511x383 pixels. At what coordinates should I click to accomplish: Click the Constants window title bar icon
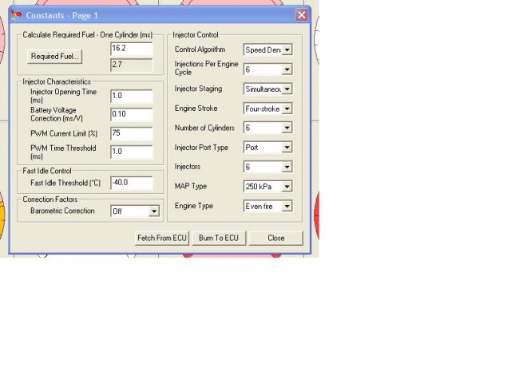17,15
